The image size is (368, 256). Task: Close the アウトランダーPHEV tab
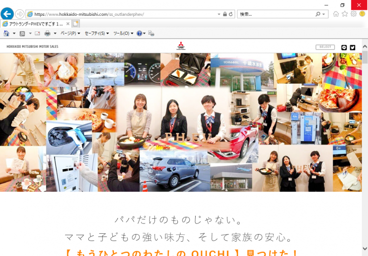pyautogui.click(x=68, y=24)
